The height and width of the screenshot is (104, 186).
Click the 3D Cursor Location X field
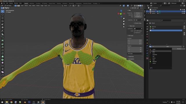pos(135,40)
